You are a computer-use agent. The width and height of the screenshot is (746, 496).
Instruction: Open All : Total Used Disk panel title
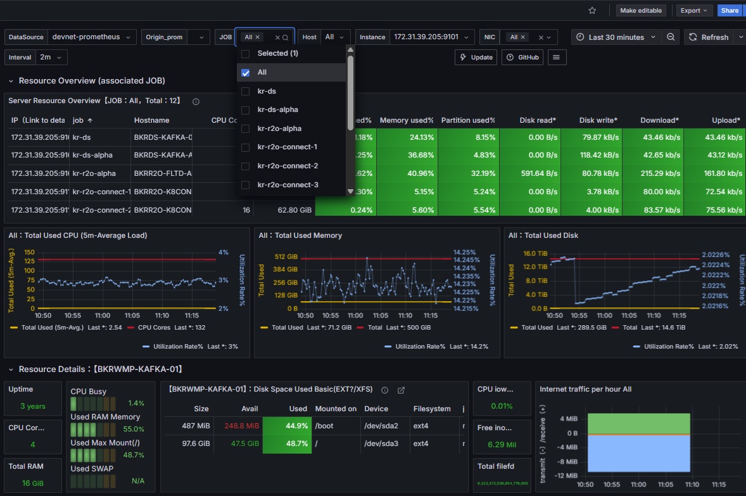tap(543, 235)
